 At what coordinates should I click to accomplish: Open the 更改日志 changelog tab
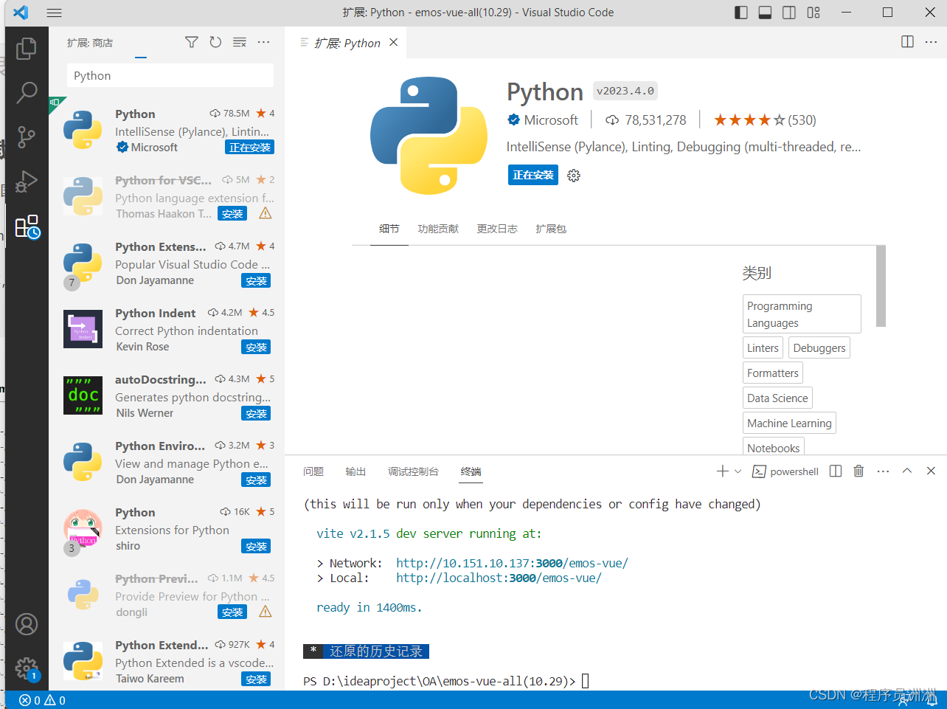tap(497, 229)
